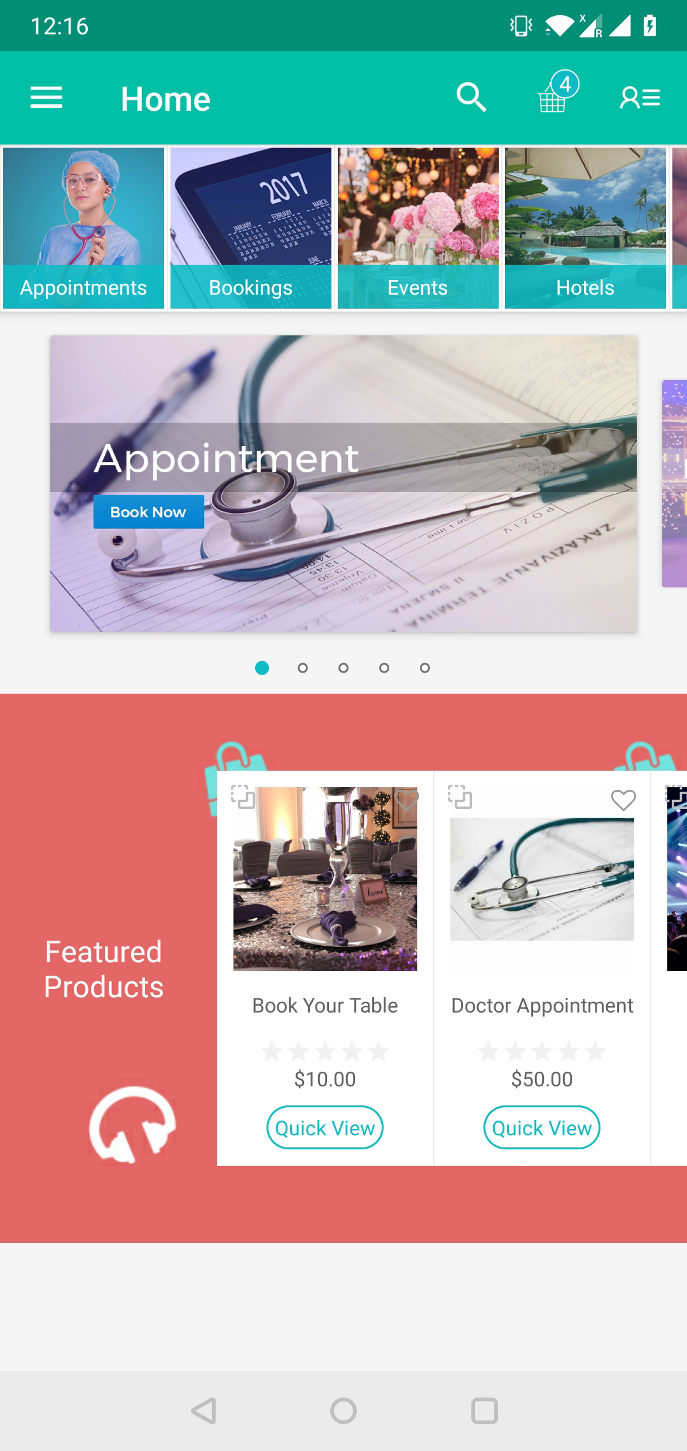This screenshot has height=1451, width=687.
Task: Tap the search magnifier icon
Action: [471, 97]
